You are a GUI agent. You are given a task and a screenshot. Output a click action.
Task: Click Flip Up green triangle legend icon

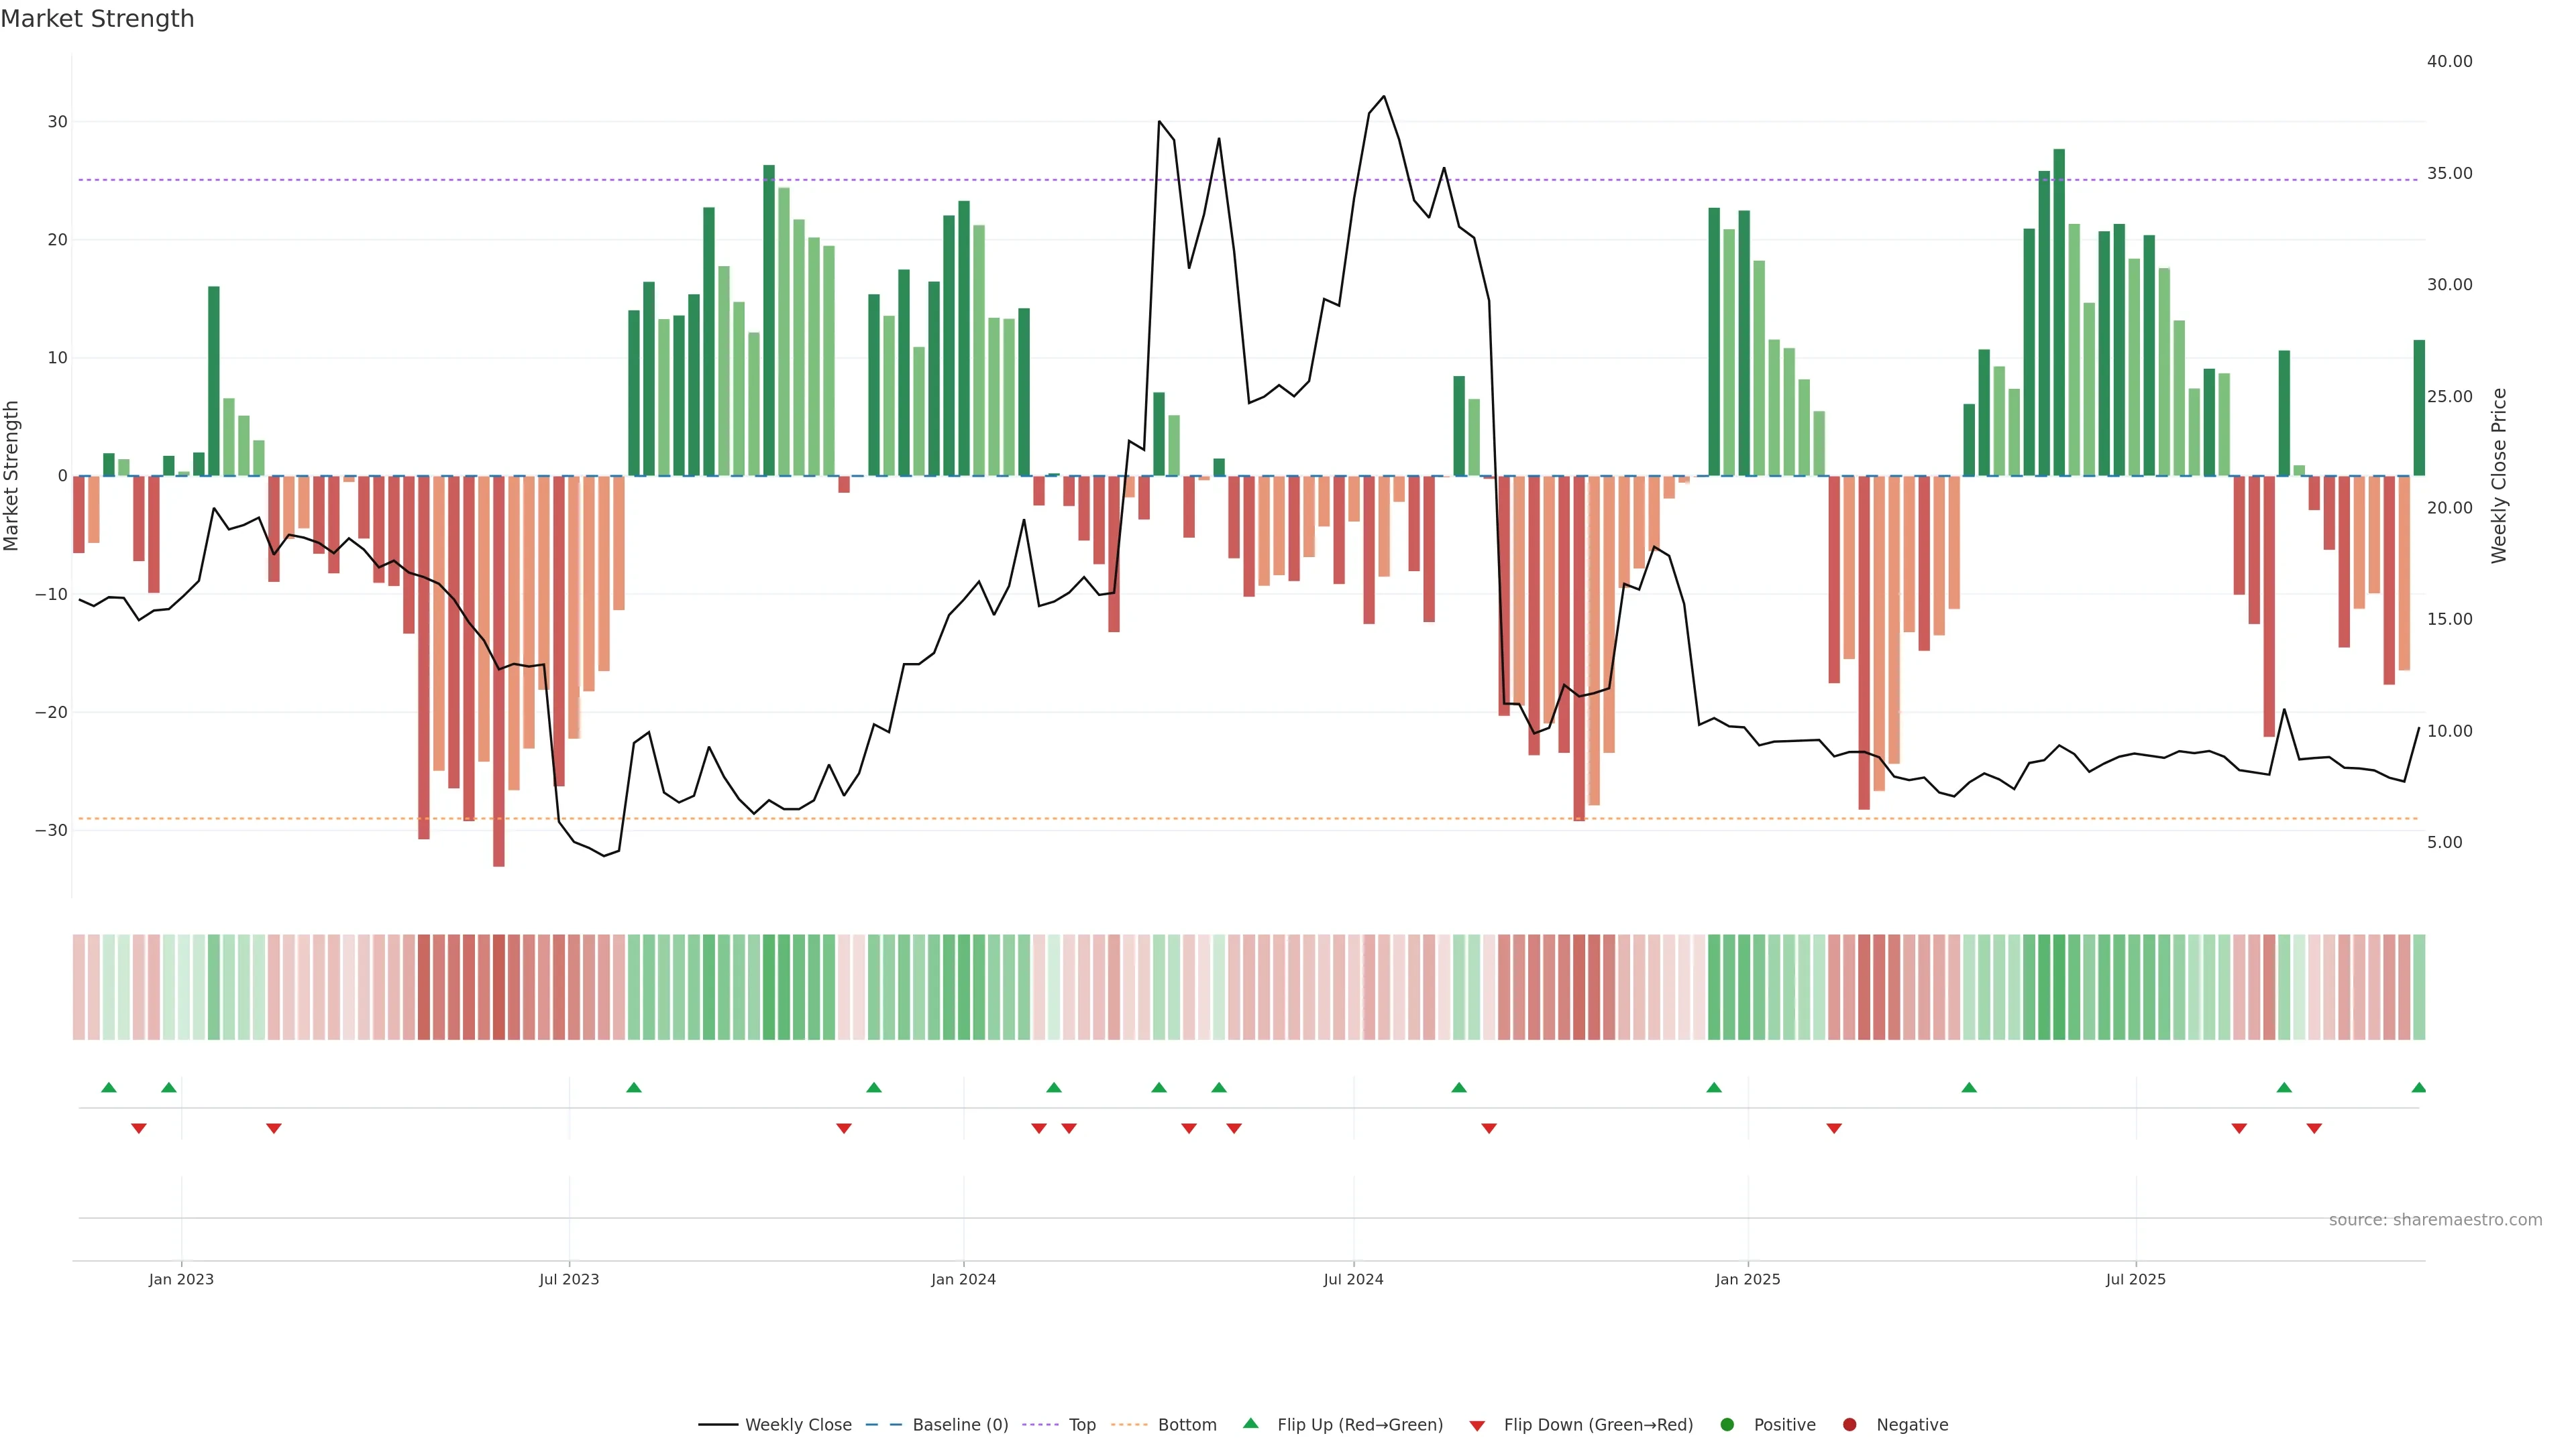point(1250,1423)
